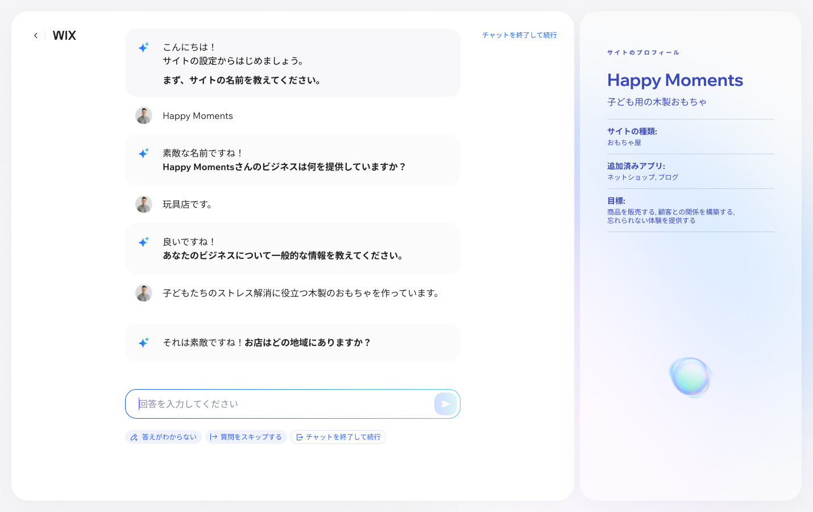Click the avatar beside the 玩具店です。 message
813x512 pixels.
[x=144, y=204]
